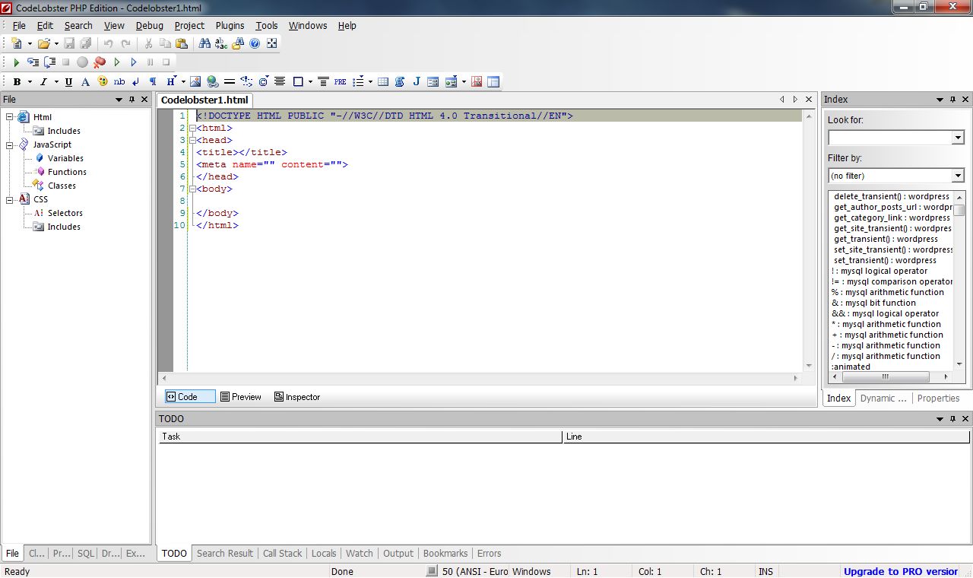This screenshot has height=578, width=973.
Task: Click the editor horizontal scrollbar
Action: [x=479, y=378]
